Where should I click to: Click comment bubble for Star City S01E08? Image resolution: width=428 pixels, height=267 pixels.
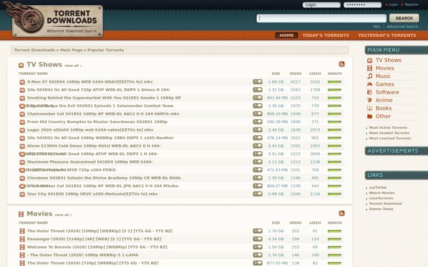tap(257, 194)
